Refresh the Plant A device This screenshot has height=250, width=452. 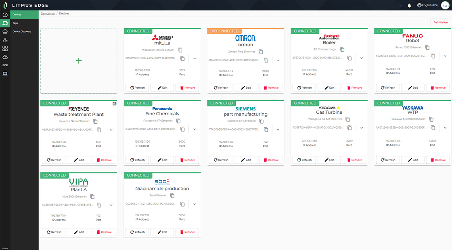(x=54, y=232)
